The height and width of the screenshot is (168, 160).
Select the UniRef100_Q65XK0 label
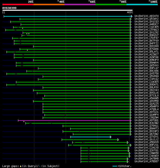coord(146,66)
